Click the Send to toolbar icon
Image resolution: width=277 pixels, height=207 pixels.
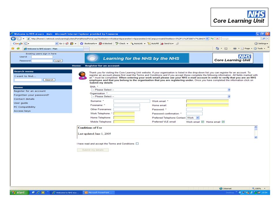tap(162, 43)
